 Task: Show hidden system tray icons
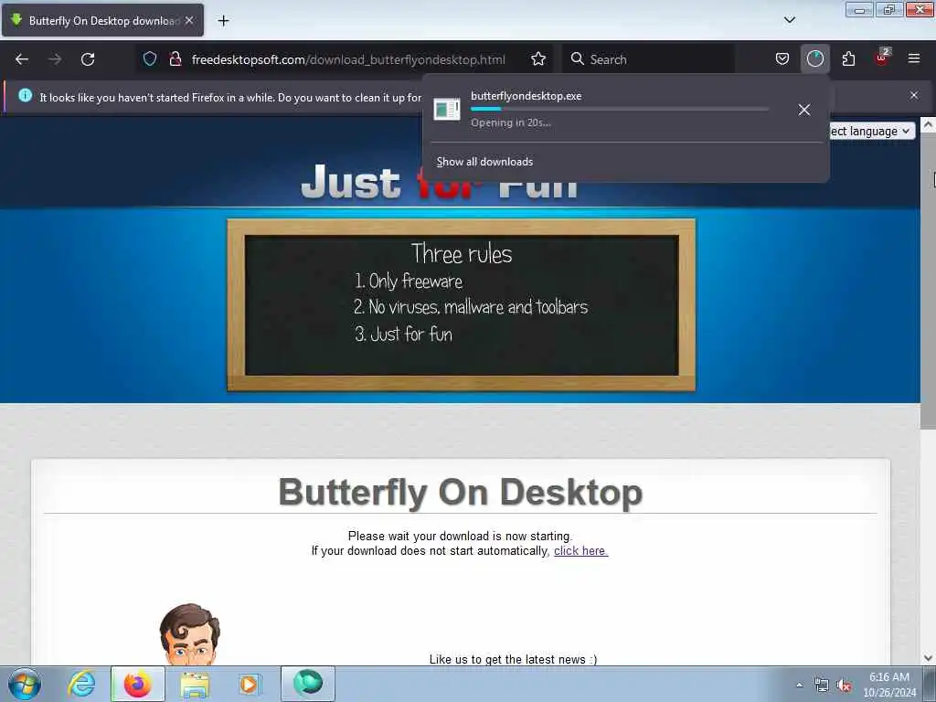[799, 685]
